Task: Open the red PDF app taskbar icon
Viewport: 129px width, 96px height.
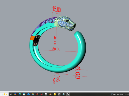Action: point(37,94)
